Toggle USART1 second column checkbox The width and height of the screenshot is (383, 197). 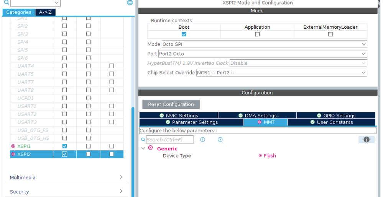pyautogui.click(x=88, y=106)
